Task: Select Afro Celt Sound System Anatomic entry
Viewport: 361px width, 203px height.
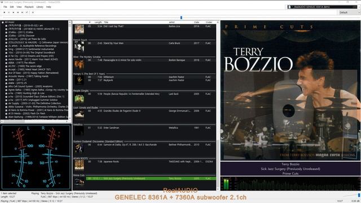Action: [30, 86]
